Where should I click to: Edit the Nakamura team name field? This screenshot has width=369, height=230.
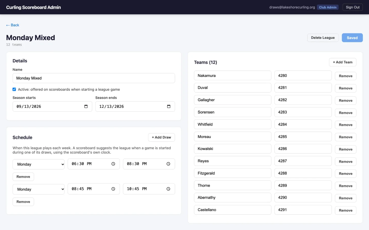(233, 76)
